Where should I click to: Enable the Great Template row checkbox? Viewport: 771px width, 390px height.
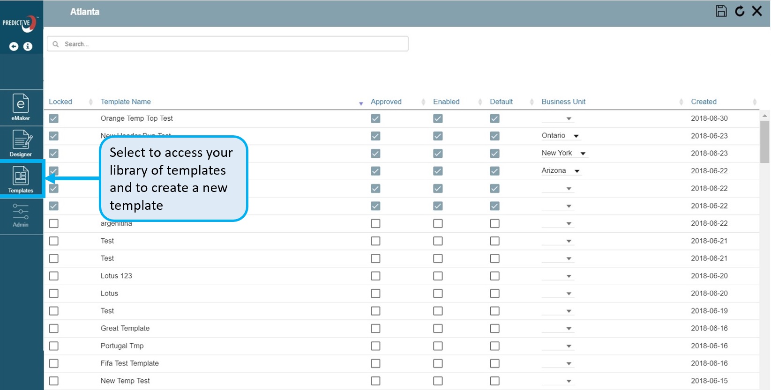click(438, 329)
